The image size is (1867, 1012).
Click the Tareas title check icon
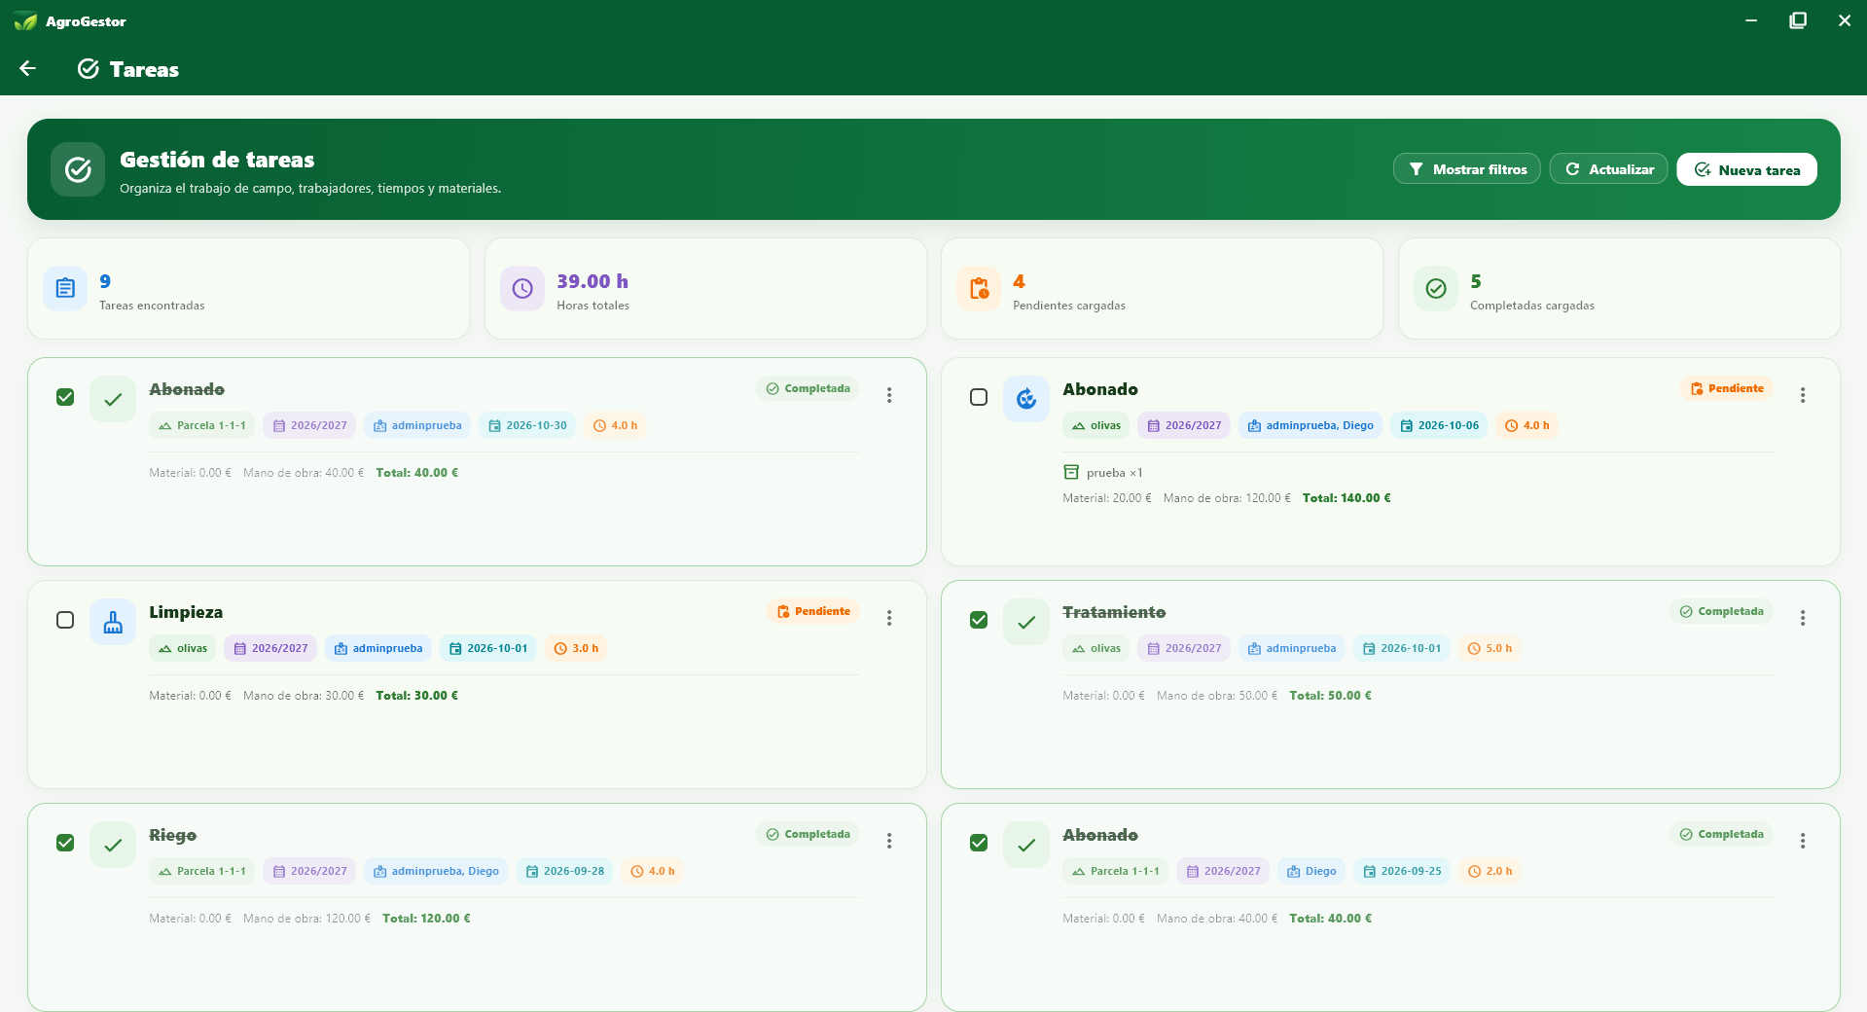tap(89, 68)
